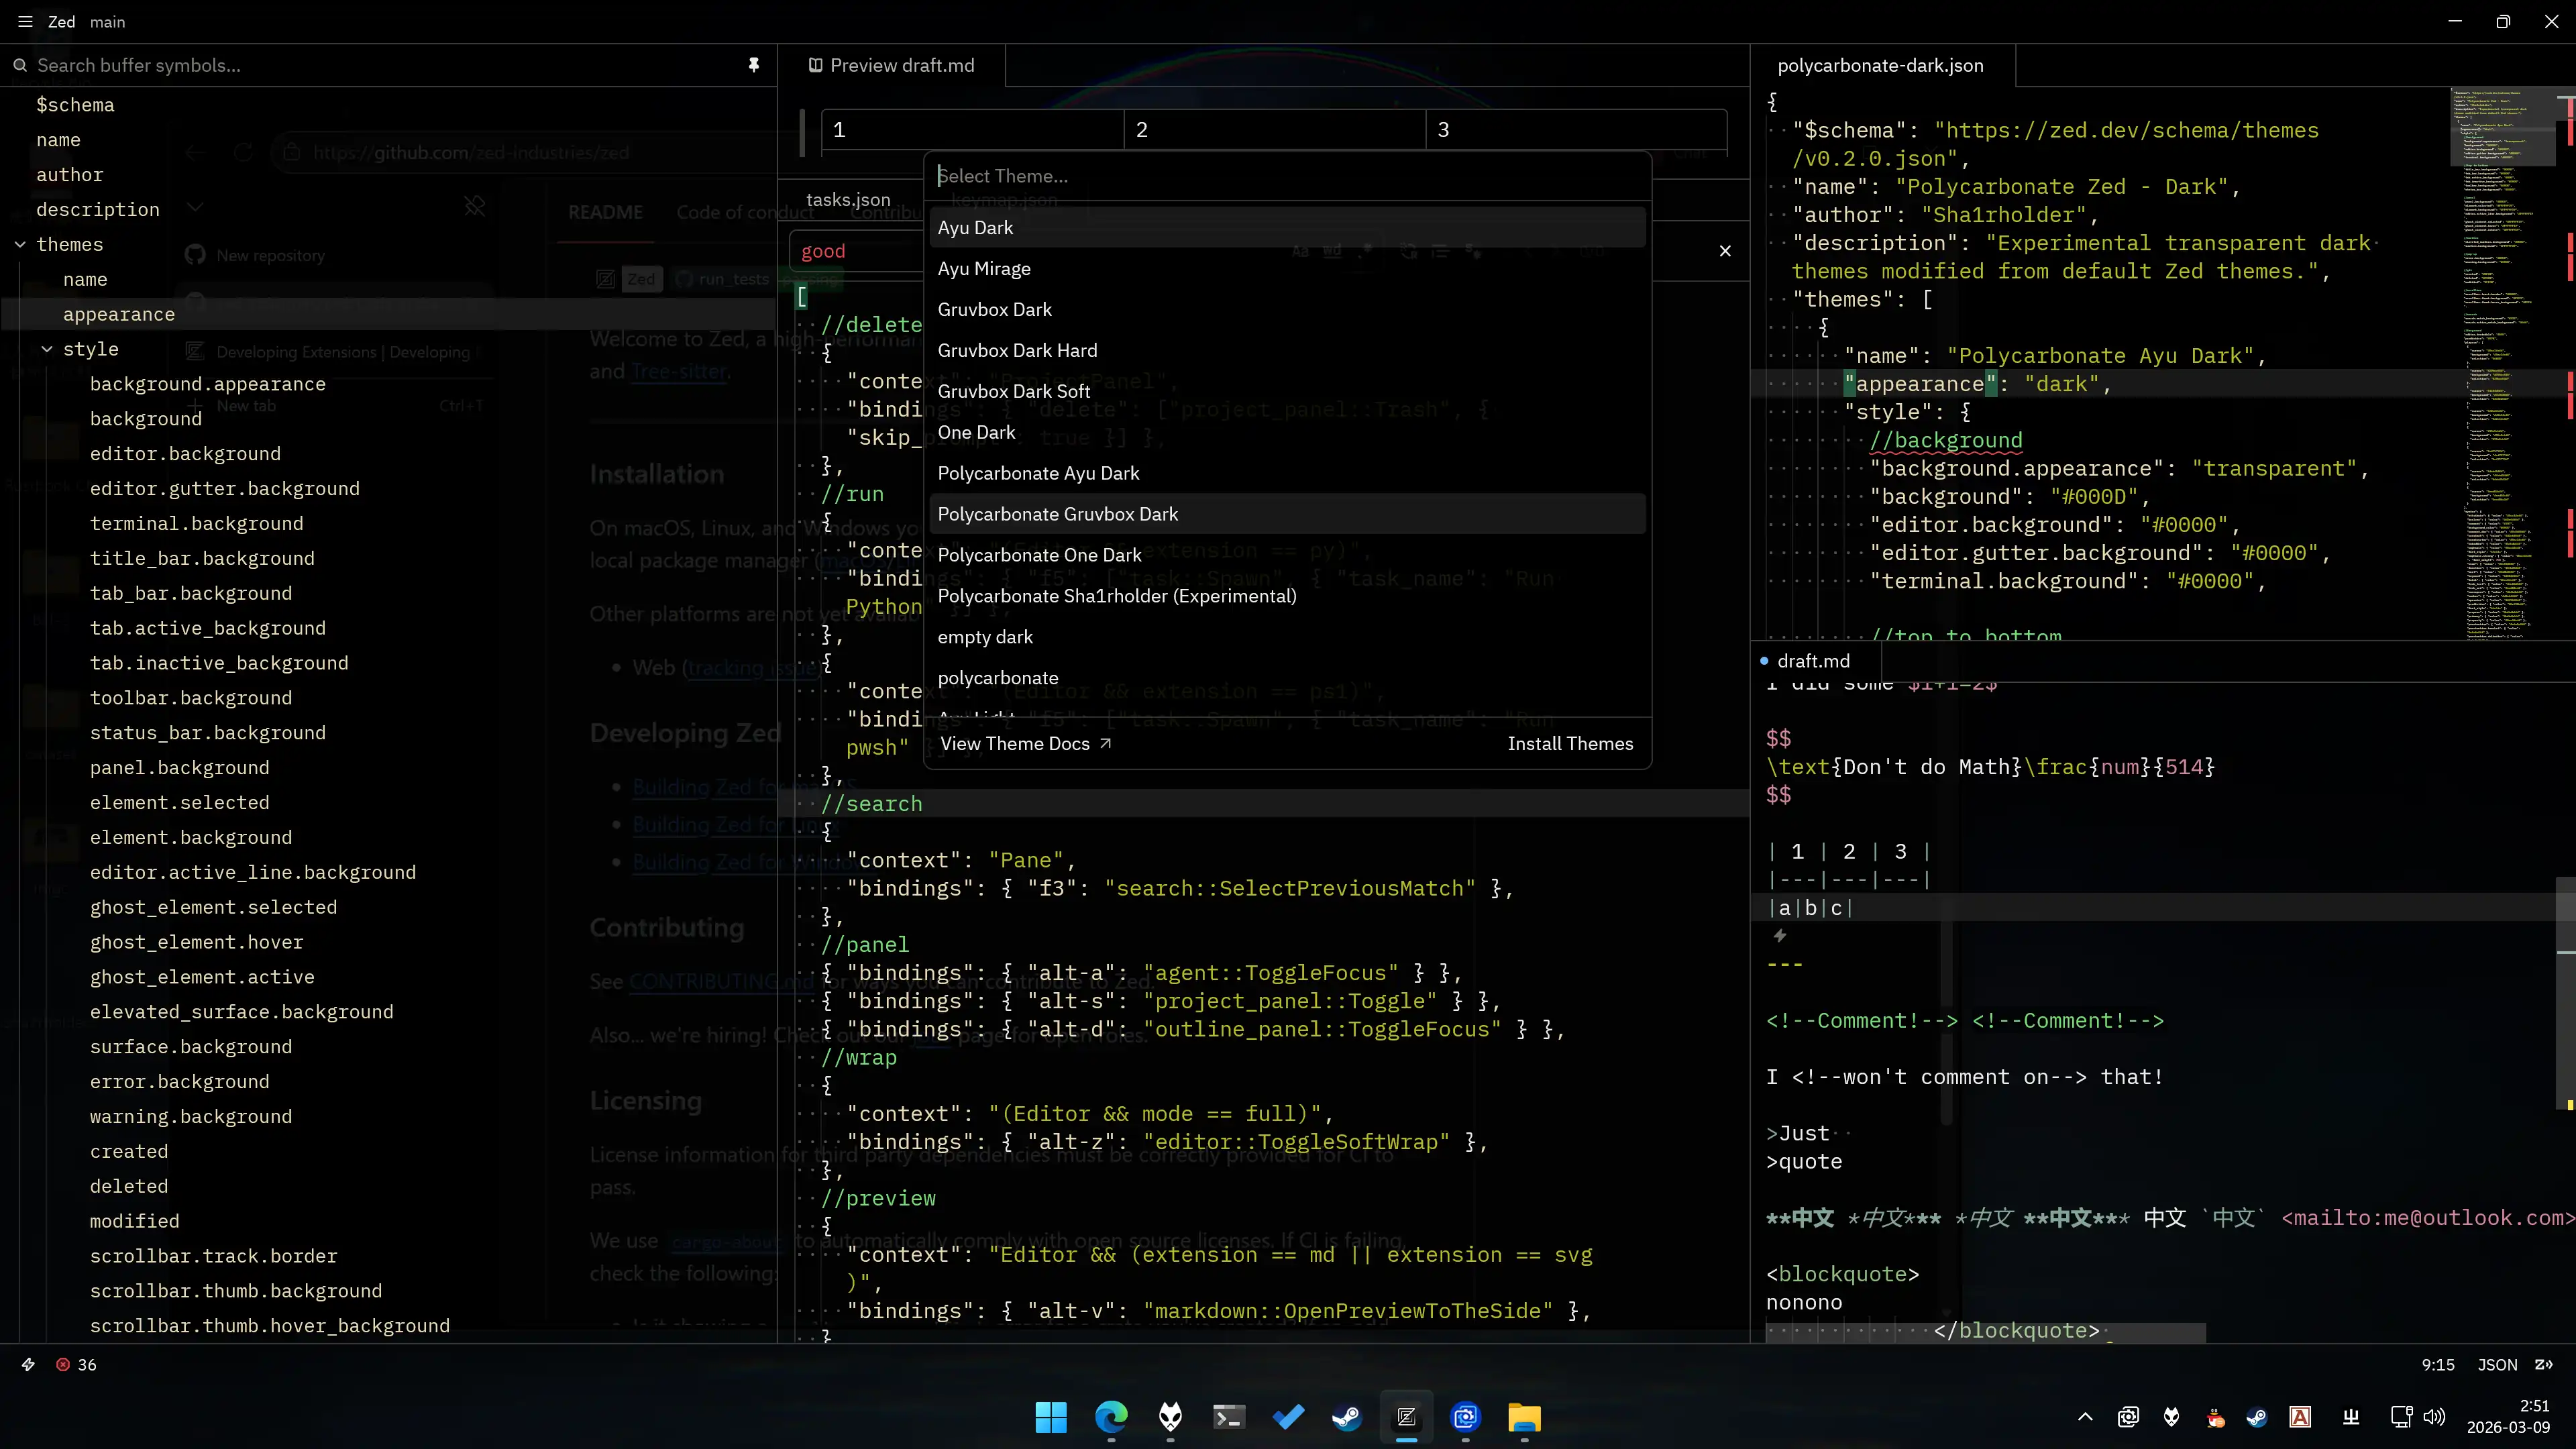Click the volume icon in system tray
This screenshot has width=2576, height=1449.
(x=2435, y=1417)
